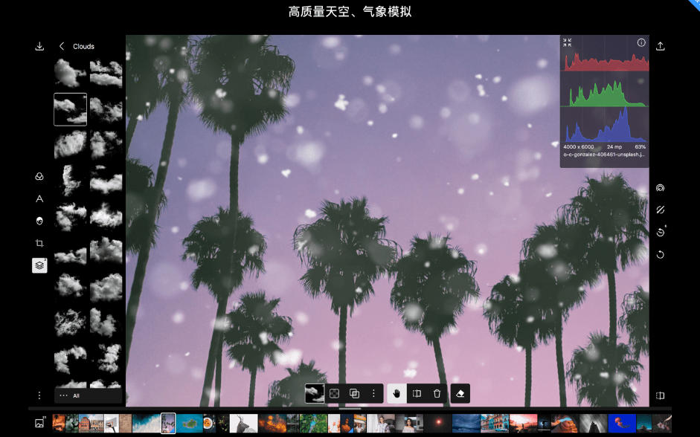This screenshot has width=700, height=437.
Task: Open the sidebar's bottom three-dot menu
Action: click(39, 395)
